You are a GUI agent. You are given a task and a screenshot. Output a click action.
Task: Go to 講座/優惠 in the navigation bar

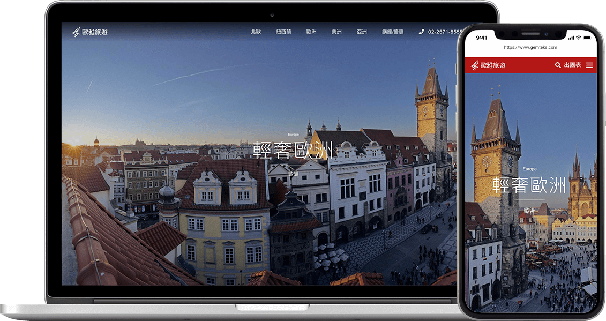click(393, 32)
